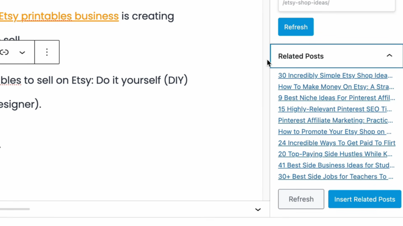Open Pinterest Affiliate Marketing related post

click(335, 120)
